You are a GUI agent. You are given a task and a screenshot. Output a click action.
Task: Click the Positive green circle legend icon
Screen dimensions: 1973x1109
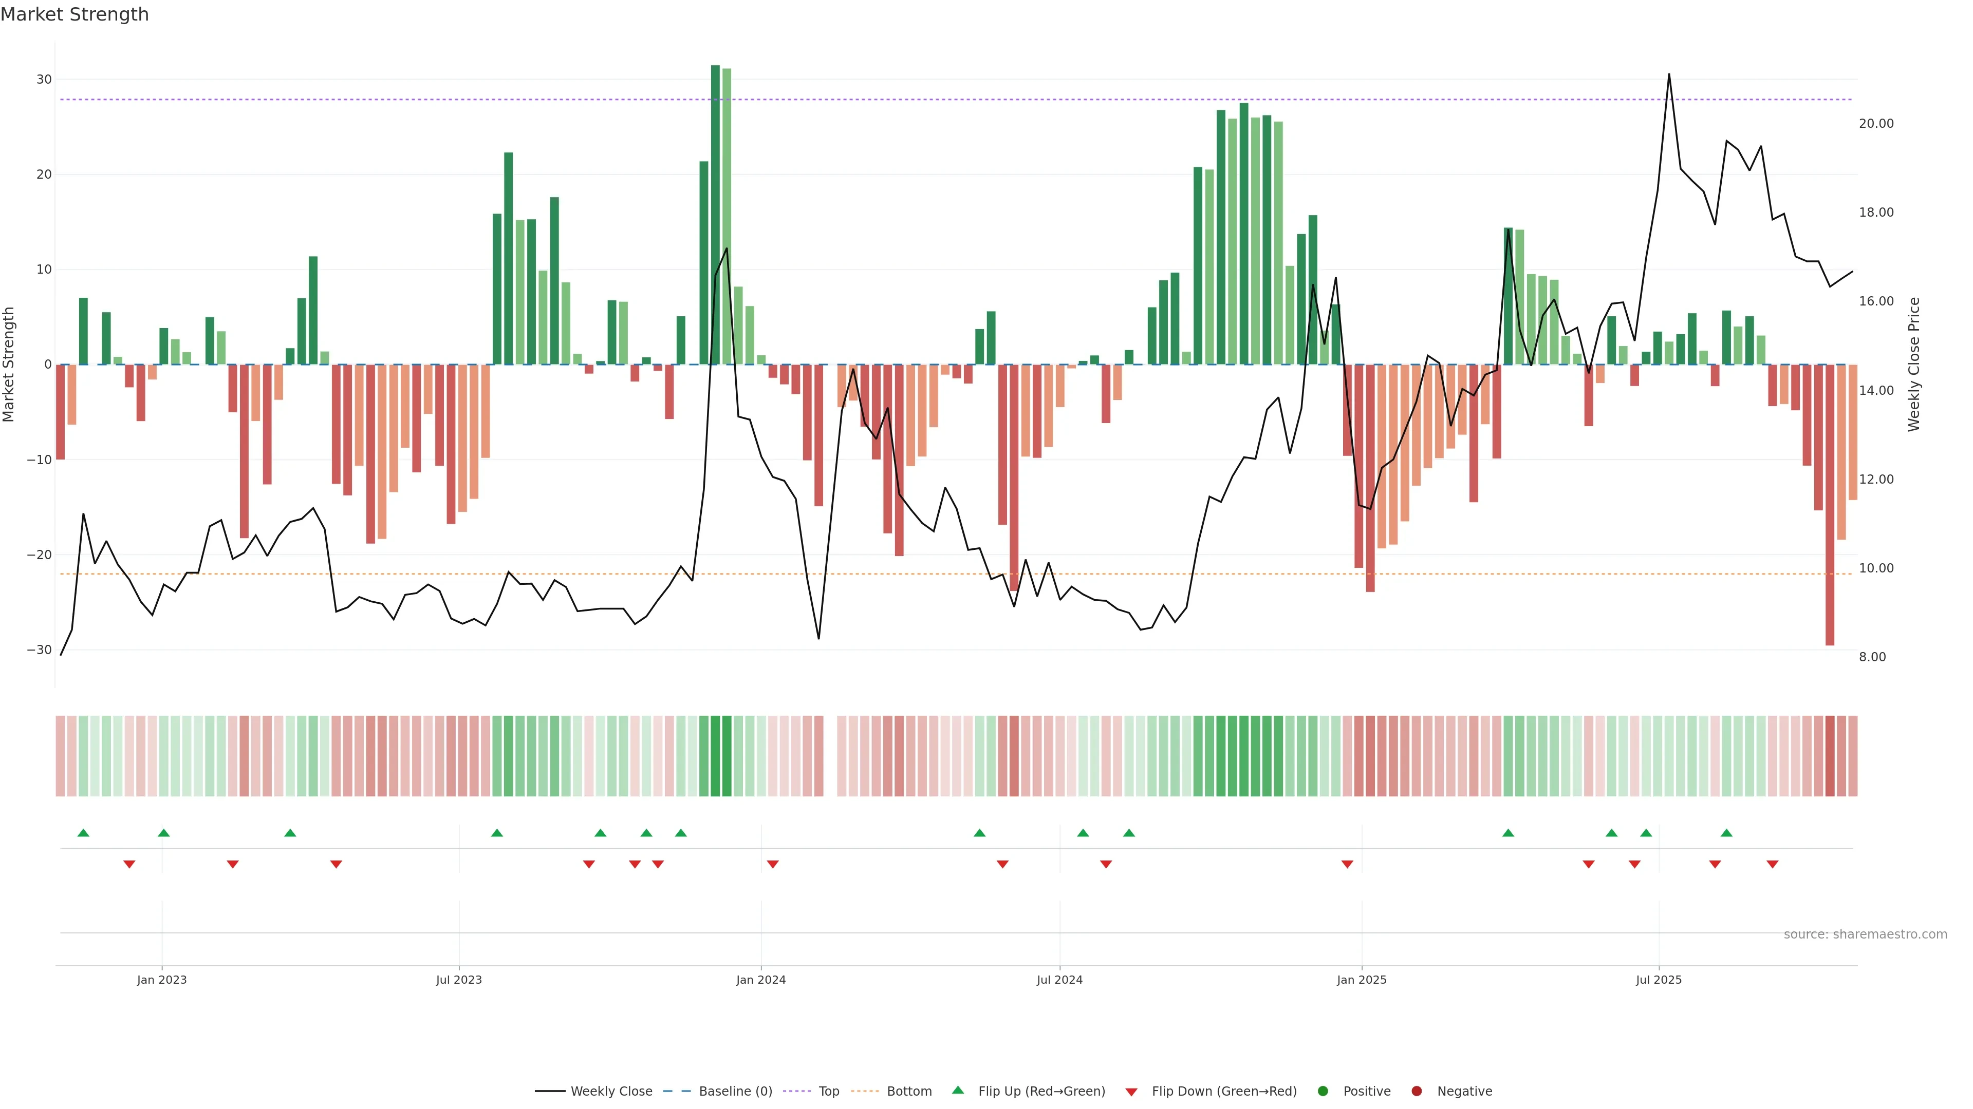pos(1323,1091)
